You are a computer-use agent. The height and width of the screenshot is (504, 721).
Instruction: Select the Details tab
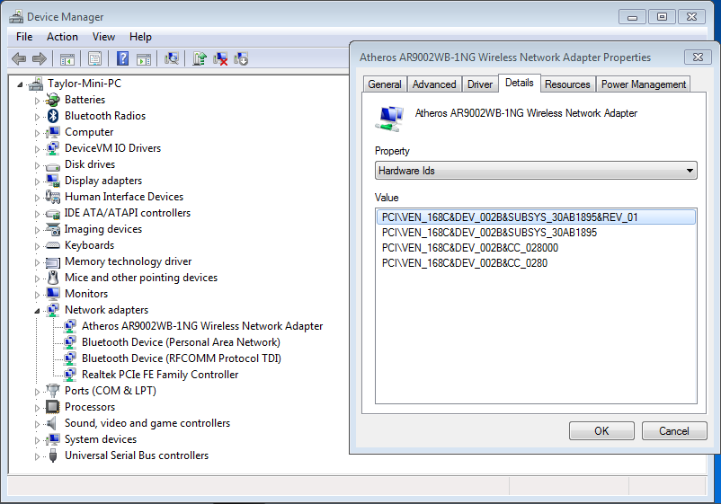pos(519,84)
